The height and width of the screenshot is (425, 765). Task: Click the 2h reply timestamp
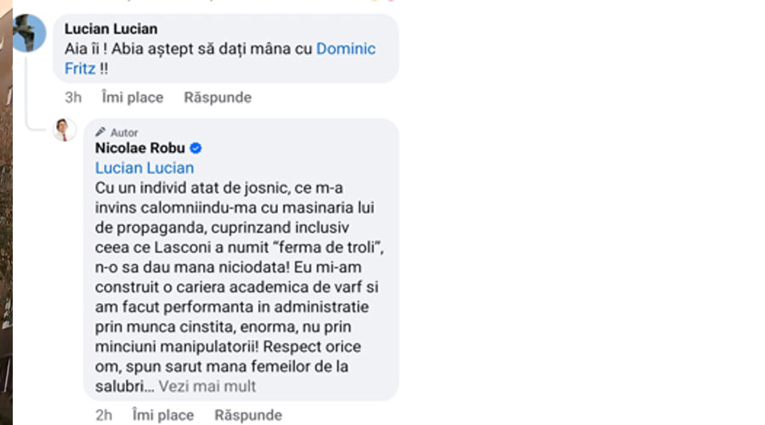pos(104,416)
